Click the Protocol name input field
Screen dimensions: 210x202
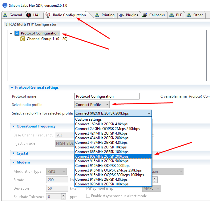[x=107, y=96]
